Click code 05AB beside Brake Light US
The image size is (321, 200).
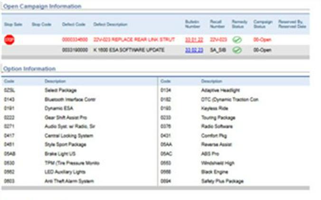pos(9,154)
